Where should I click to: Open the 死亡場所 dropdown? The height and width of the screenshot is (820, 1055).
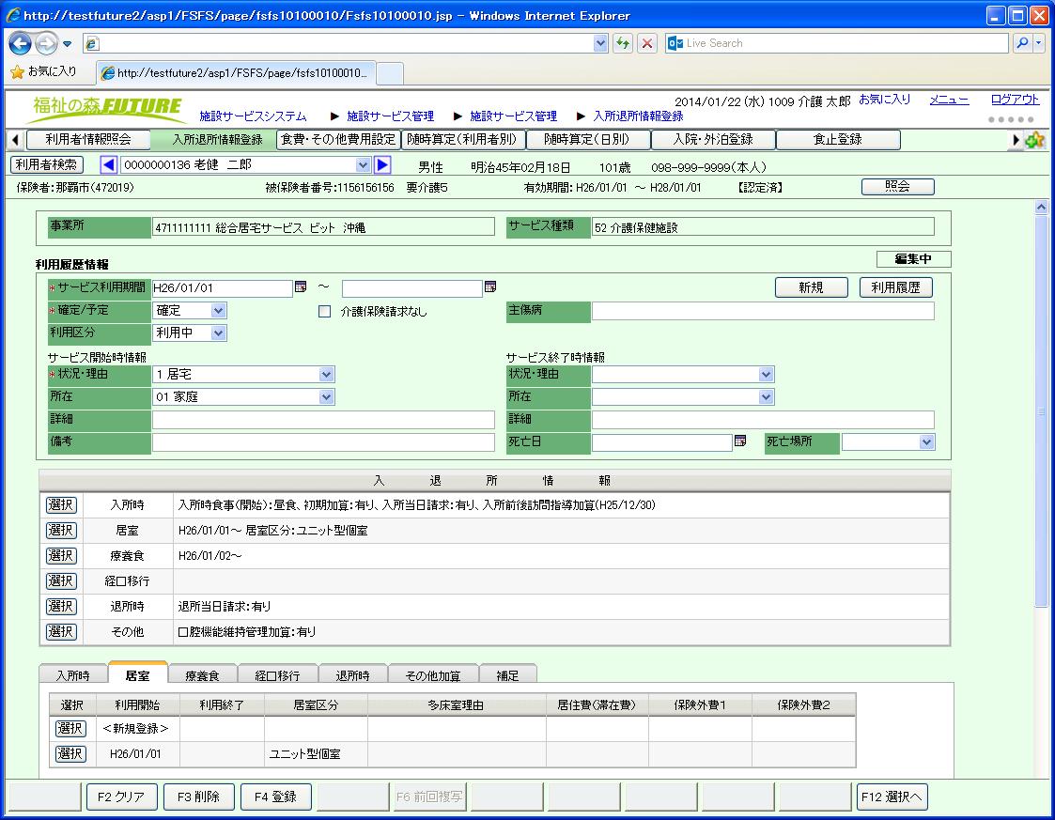[x=926, y=442]
